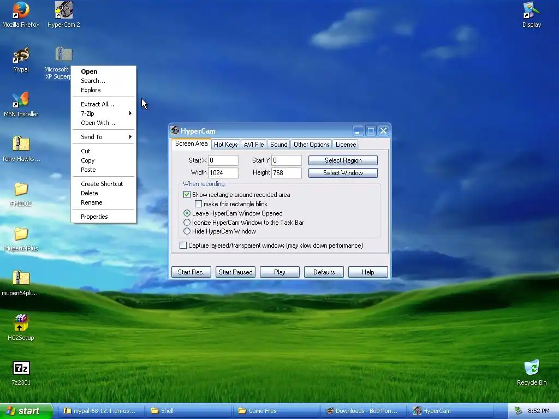559x419 pixels.
Task: Choose Paste in the context menu
Action: 103,170
